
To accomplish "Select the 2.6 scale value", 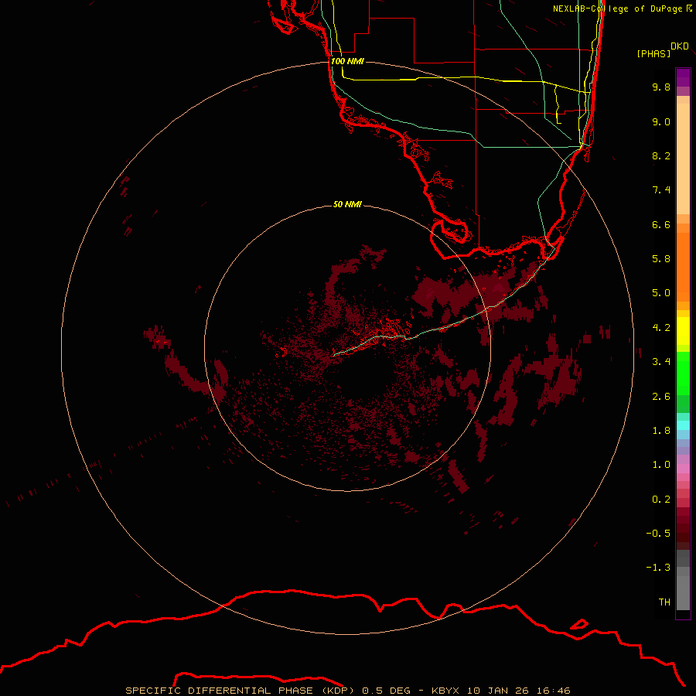I will tap(661, 397).
